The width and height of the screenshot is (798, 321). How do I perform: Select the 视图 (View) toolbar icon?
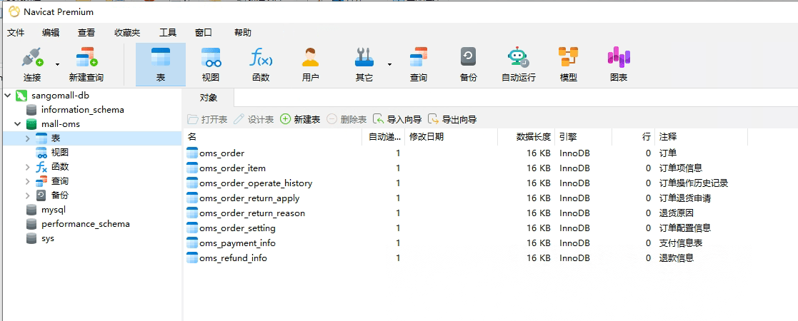point(211,64)
